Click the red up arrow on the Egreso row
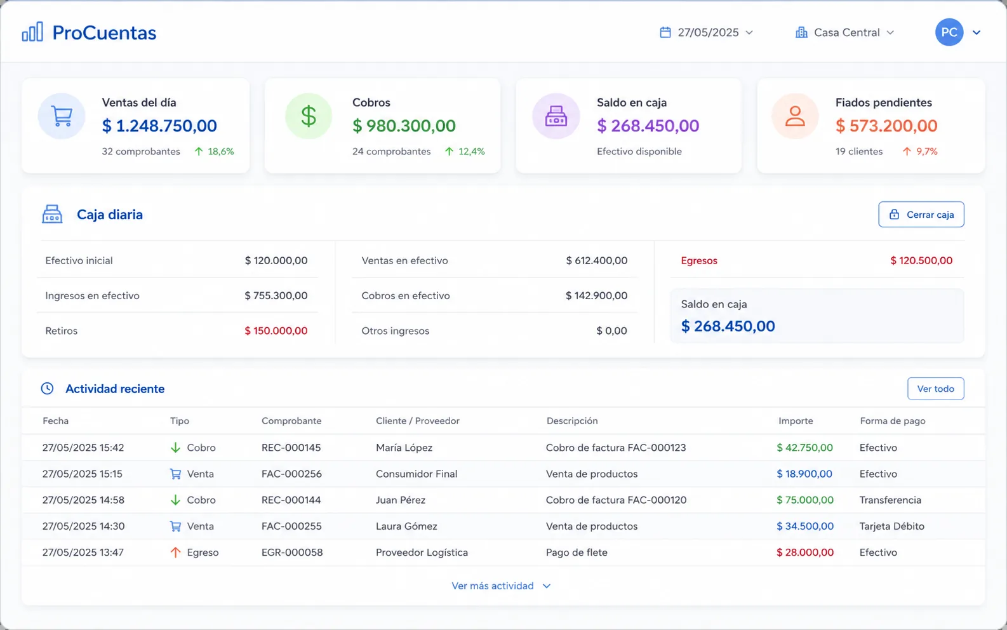Image resolution: width=1007 pixels, height=630 pixels. (175, 553)
